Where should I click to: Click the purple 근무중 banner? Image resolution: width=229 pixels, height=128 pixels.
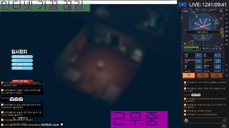tap(139, 119)
